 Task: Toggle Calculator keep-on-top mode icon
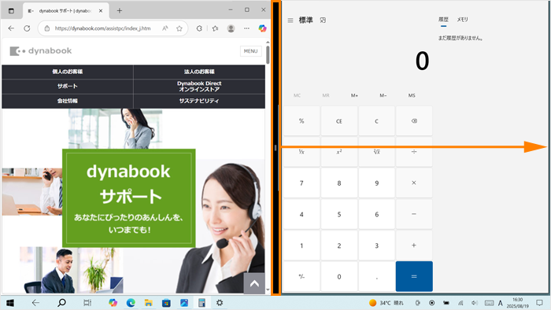coord(323,20)
